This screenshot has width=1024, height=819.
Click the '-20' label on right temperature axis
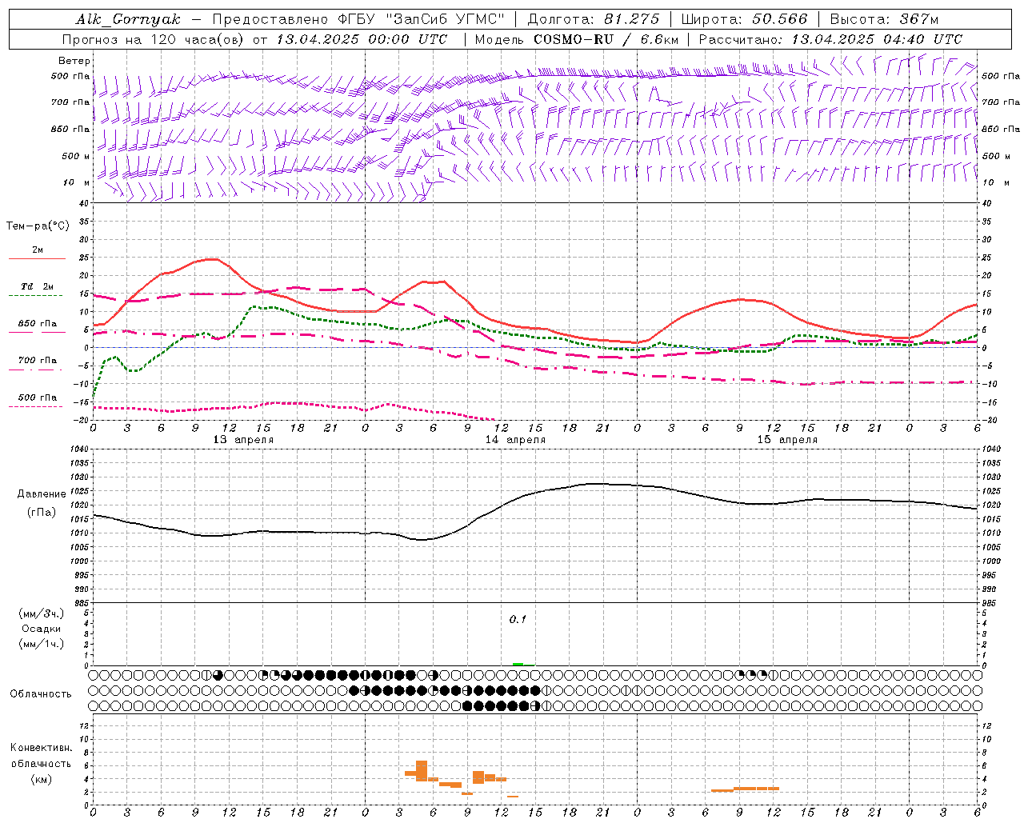coord(988,420)
